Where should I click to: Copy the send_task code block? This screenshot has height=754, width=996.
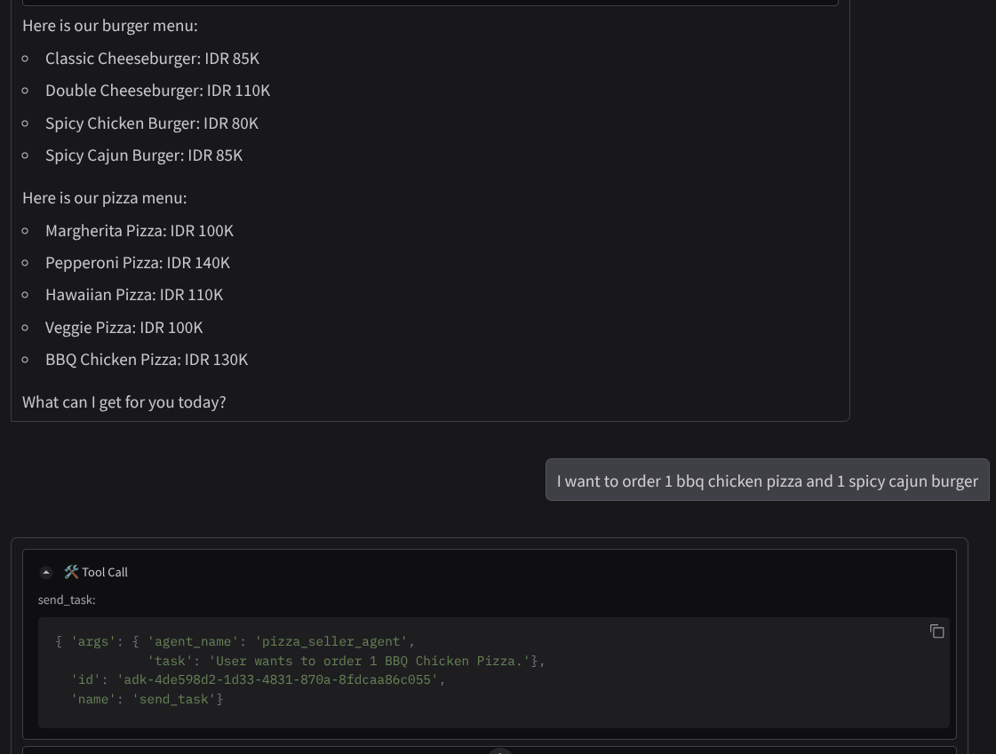point(936,631)
